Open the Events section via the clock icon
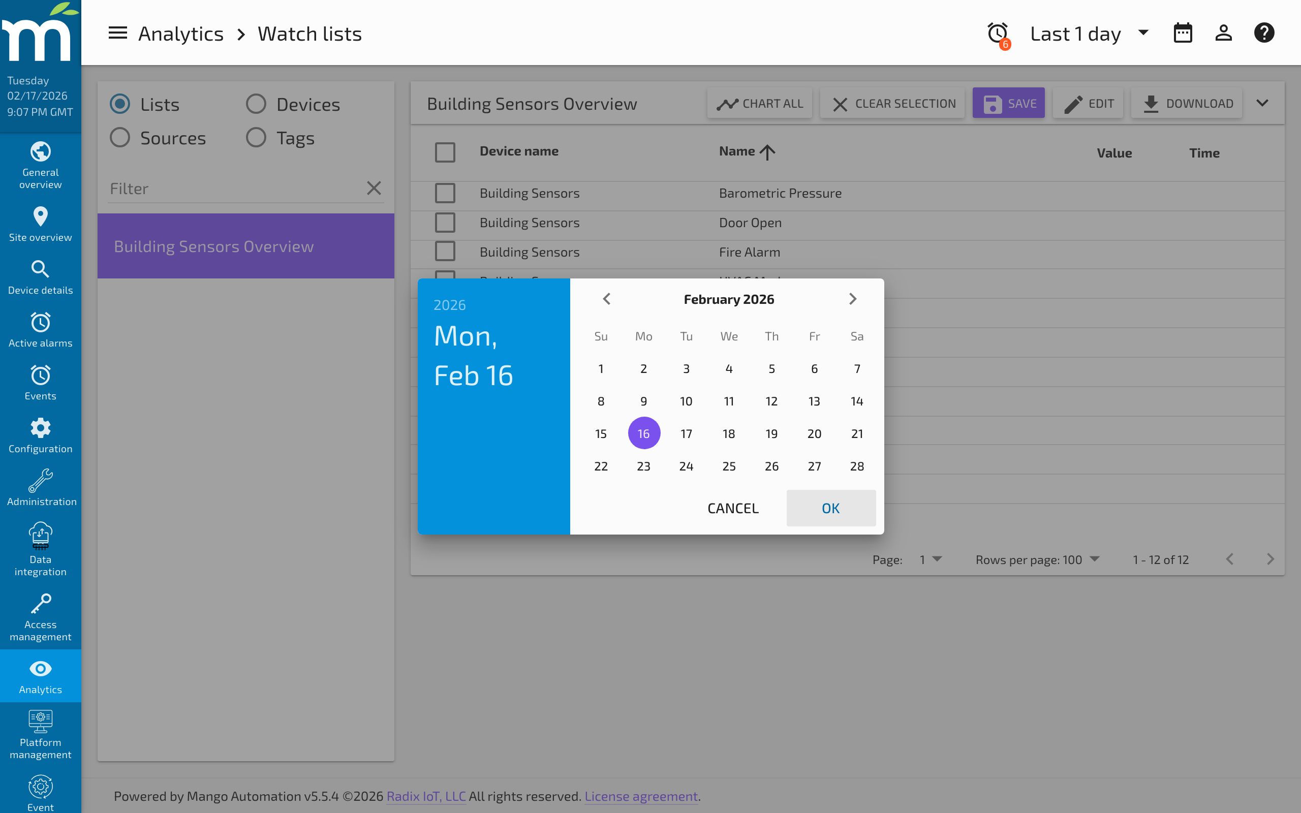This screenshot has height=813, width=1301. tap(40, 382)
